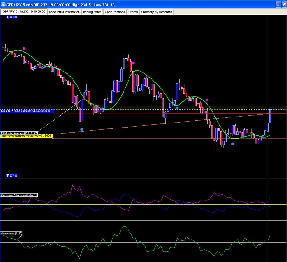Click blue dot just below the dotted line
The height and width of the screenshot is (262, 287).
[x=177, y=108]
